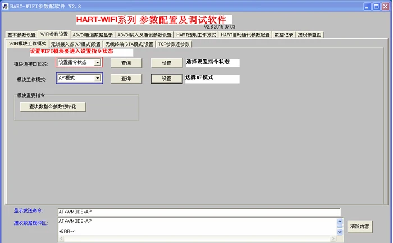
Task: Open the HART自动通讯参数配置 tab
Action: 245,35
